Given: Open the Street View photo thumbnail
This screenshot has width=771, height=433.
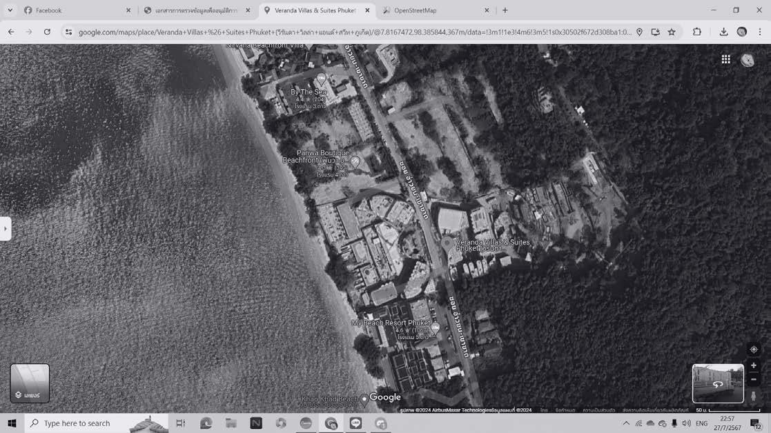Looking at the screenshot, I should [718, 383].
